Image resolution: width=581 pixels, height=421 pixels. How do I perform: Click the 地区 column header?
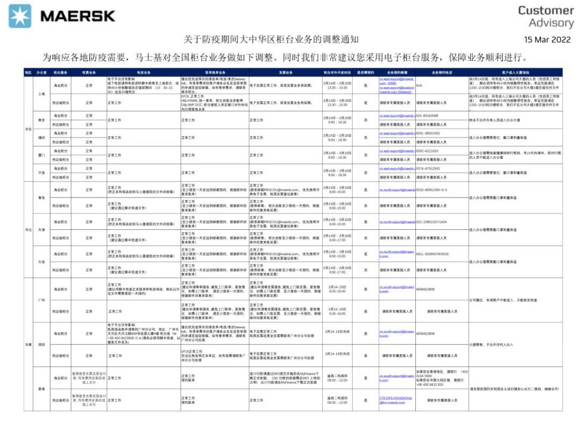coord(28,72)
